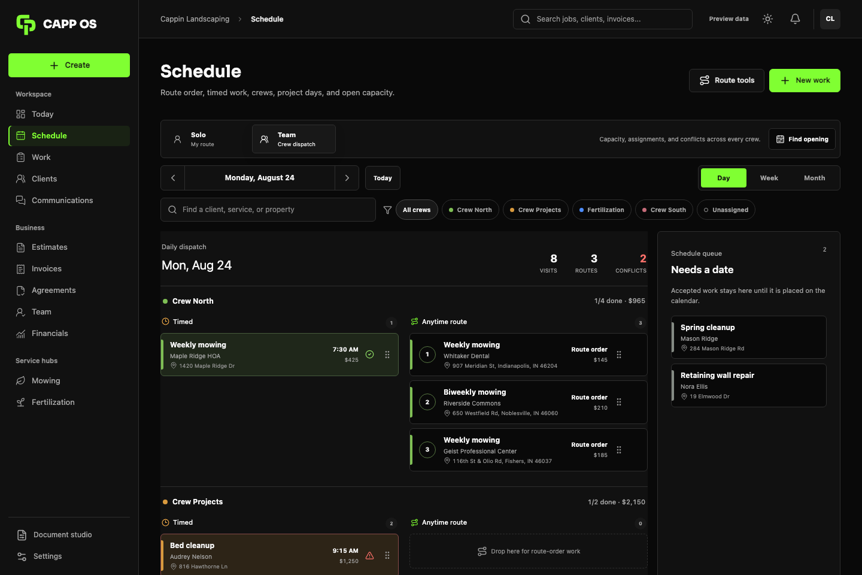Click the CAPP OS logo icon
Screen dimensions: 862x575
[26, 24]
